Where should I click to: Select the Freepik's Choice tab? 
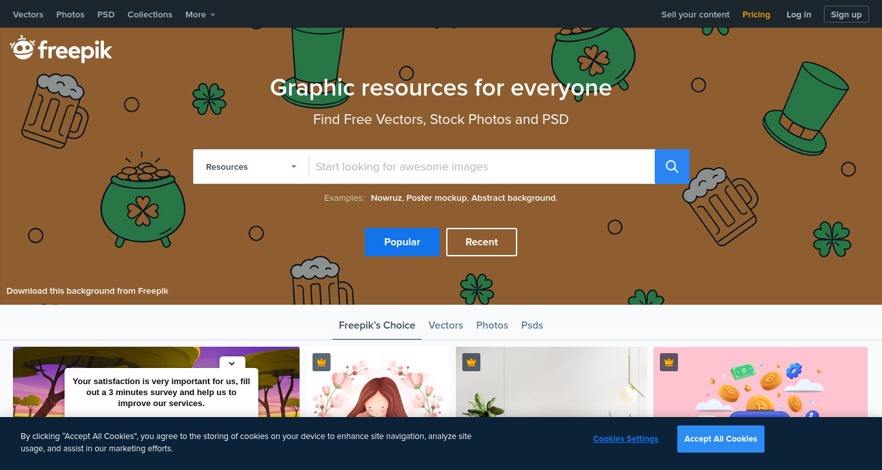pos(377,325)
